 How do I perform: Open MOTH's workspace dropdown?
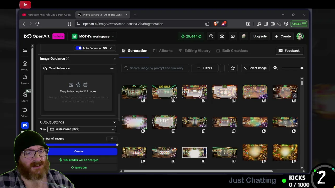coord(93,36)
